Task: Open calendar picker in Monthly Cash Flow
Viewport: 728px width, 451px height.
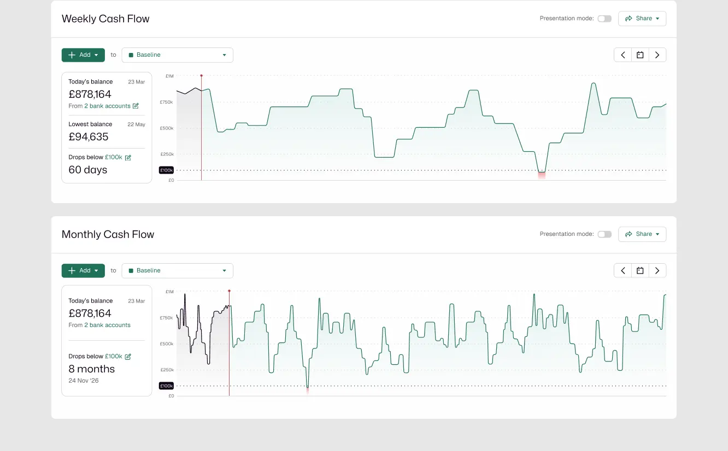Action: [x=640, y=271]
